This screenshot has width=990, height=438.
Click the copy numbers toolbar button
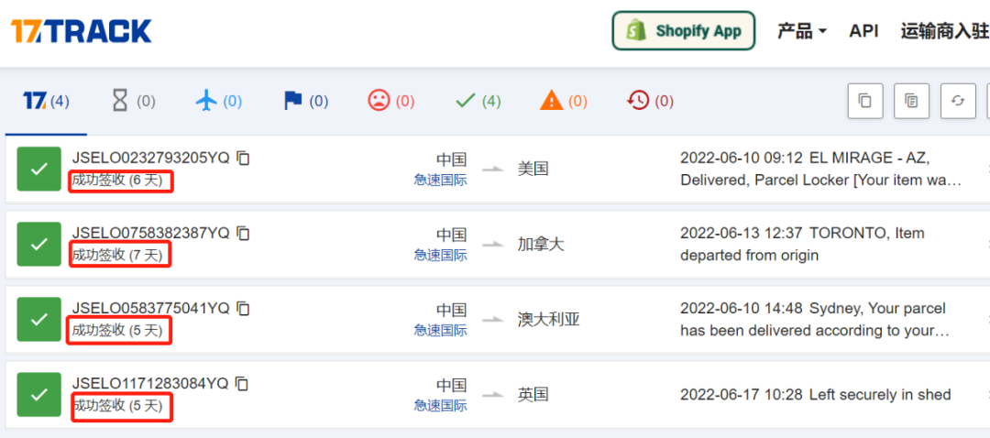(864, 101)
